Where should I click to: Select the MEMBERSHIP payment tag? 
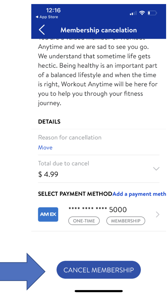(x=126, y=221)
